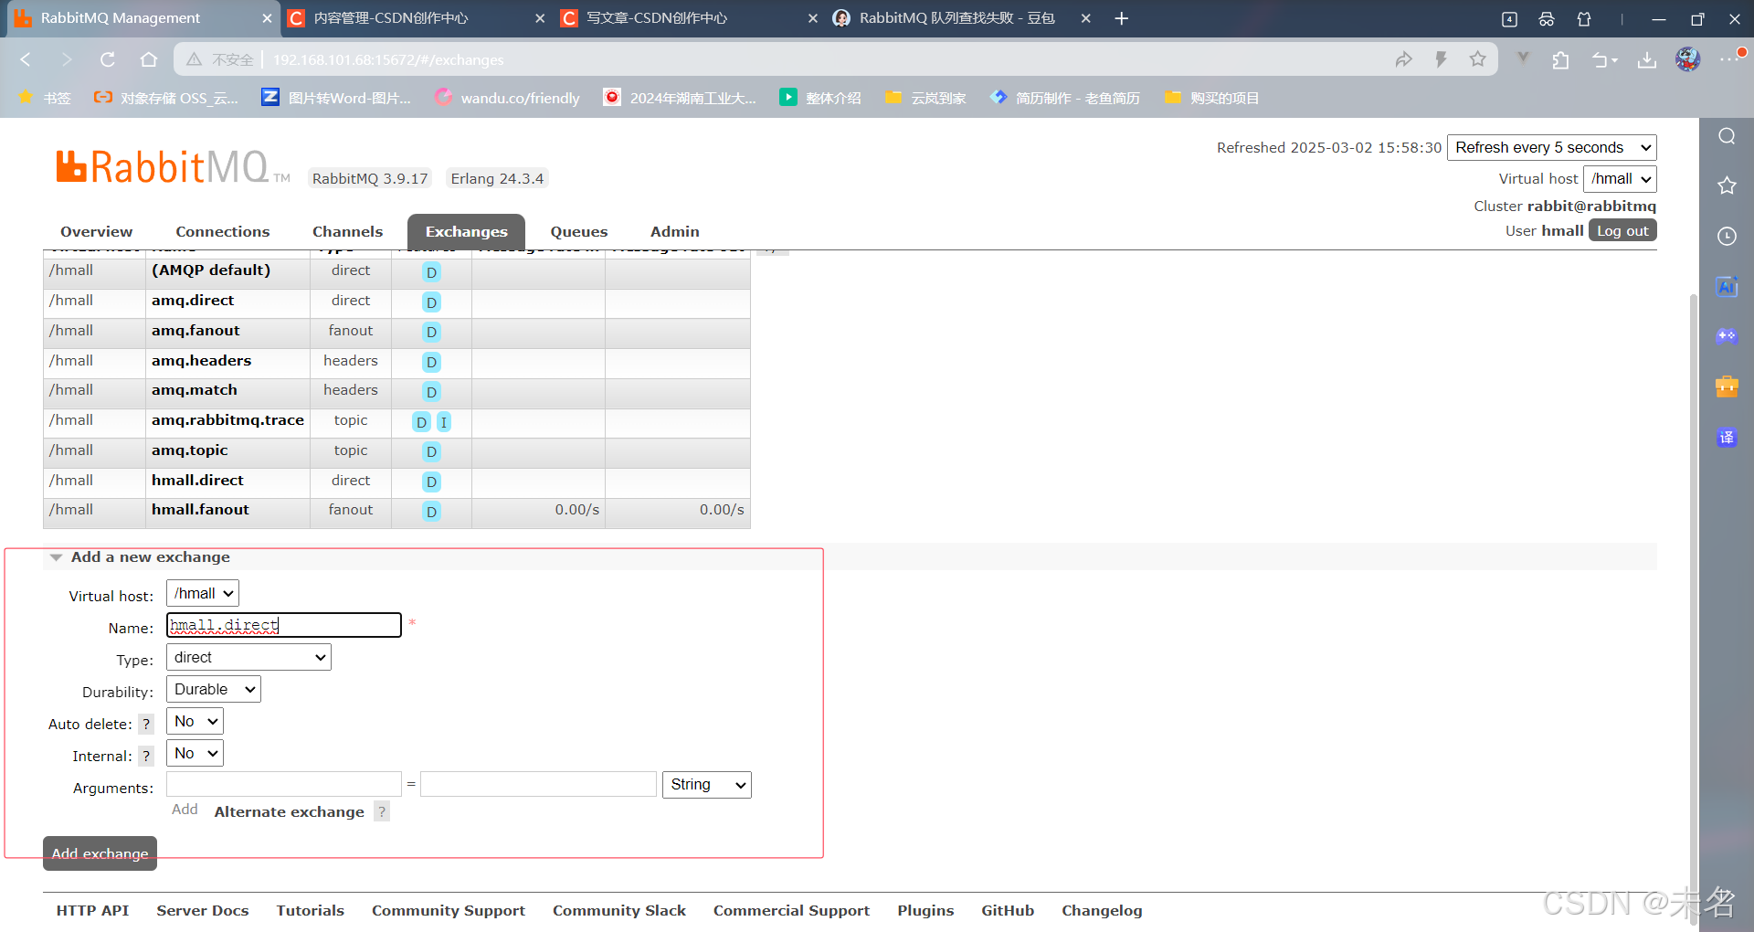Open the extensions puzzle icon
The width and height of the screenshot is (1754, 932).
1560,59
